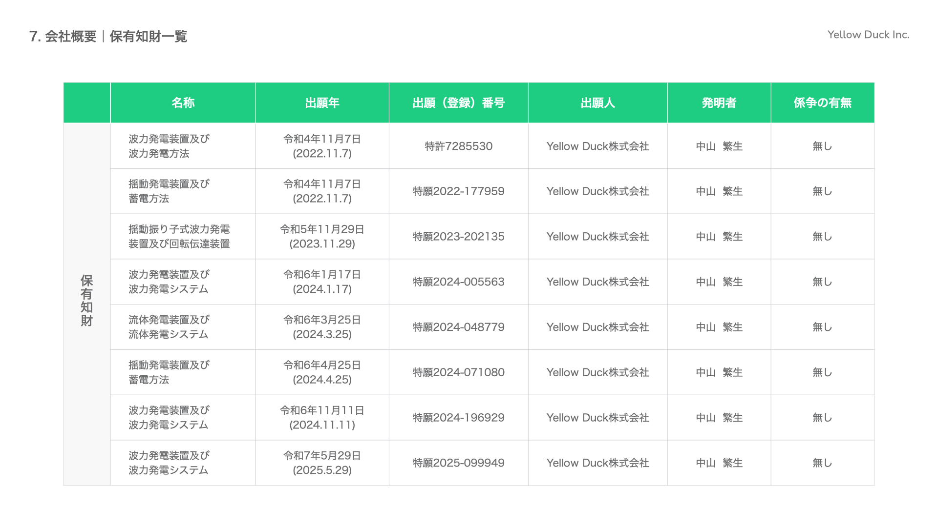Image resolution: width=938 pixels, height=527 pixels.
Task: Click the slide title 会社概要｜保有知財一覧
Action: point(108,36)
